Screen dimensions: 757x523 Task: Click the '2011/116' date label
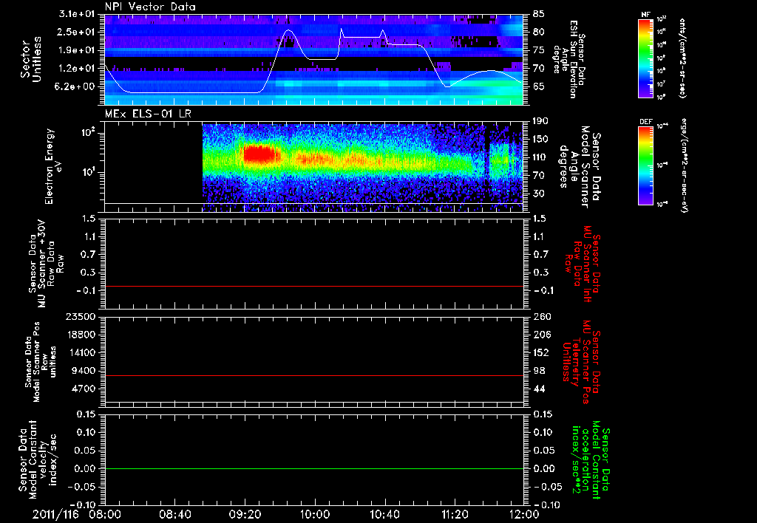click(55, 514)
